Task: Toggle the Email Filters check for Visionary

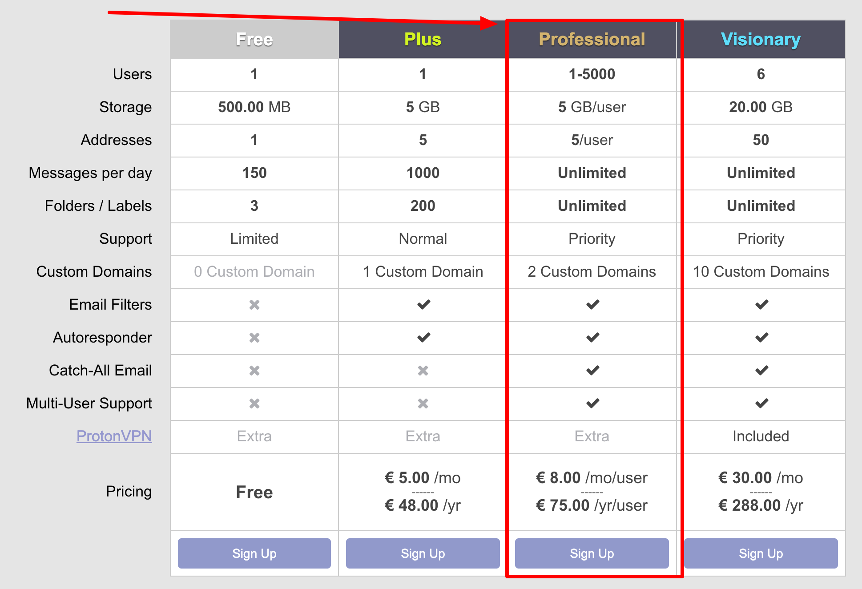Action: pyautogui.click(x=761, y=305)
